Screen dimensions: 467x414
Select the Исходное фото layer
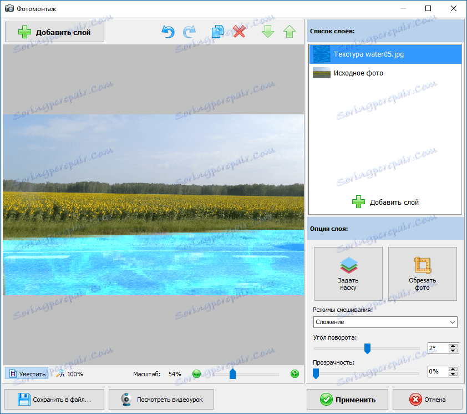click(385, 73)
